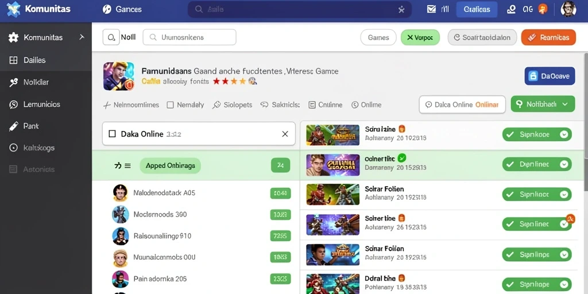Expand the Komunitas sidebar chevron
The image size is (588, 294).
tap(82, 37)
